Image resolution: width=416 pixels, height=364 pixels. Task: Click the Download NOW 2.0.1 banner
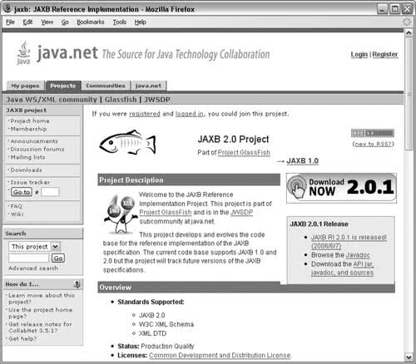341,188
